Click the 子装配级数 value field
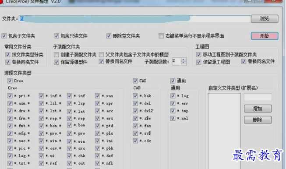The width and height of the screenshot is (286, 169). (x=176, y=61)
